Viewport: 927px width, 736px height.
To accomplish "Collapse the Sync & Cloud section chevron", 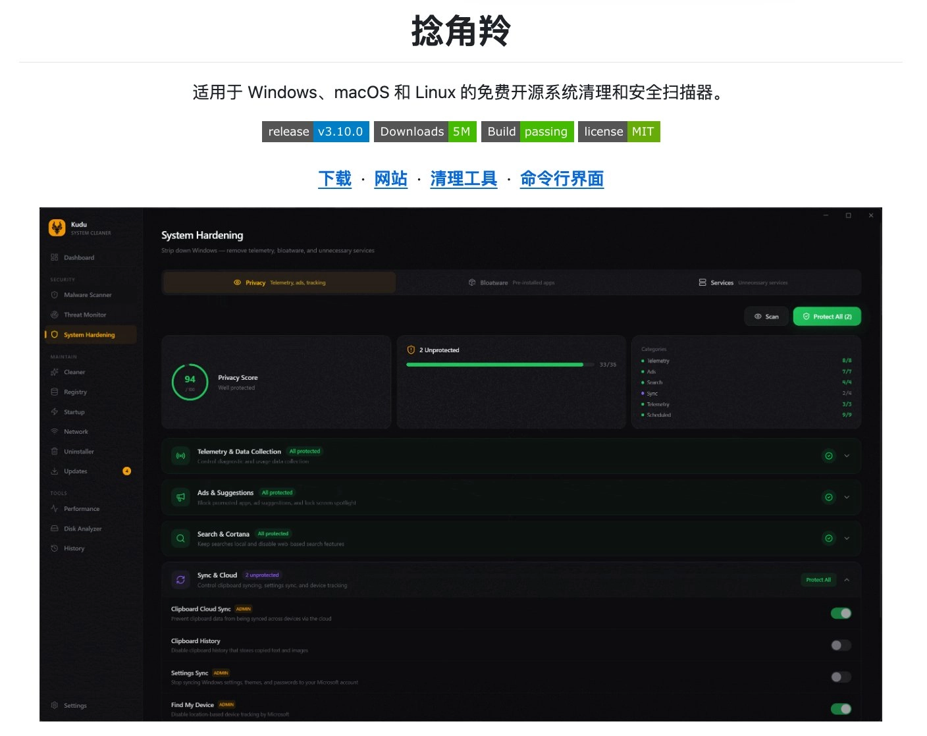I will tap(847, 580).
